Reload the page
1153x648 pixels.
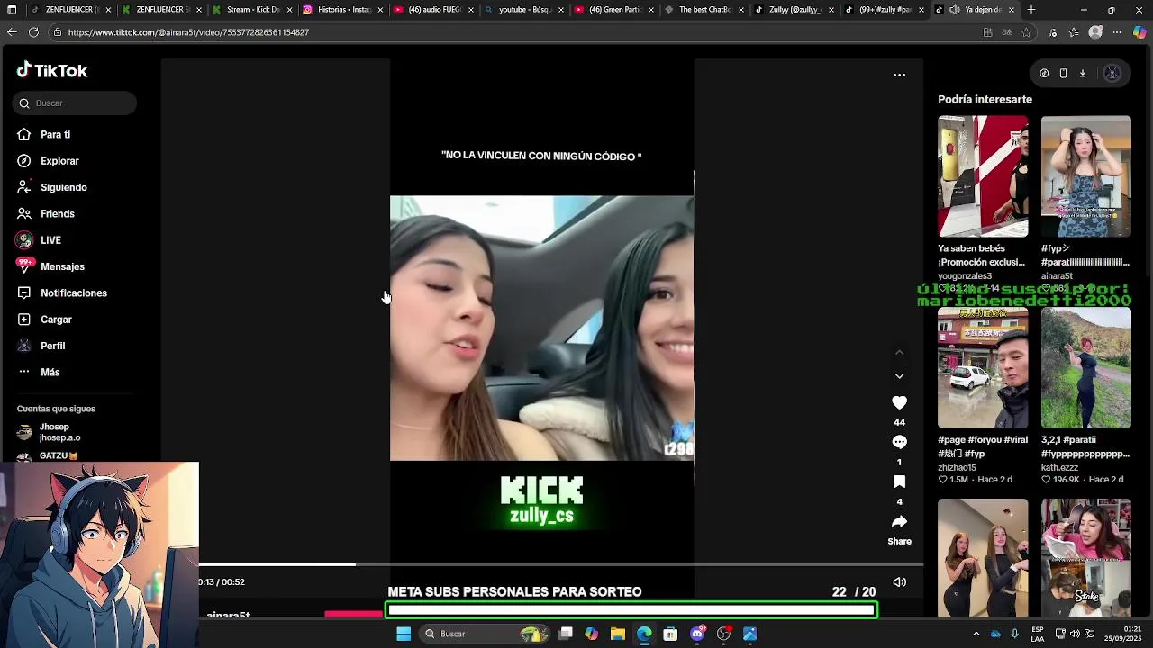pos(33,32)
